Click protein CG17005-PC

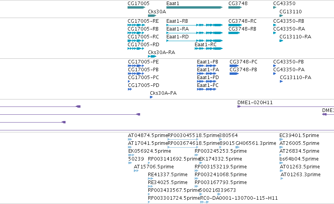pyautogui.click(x=143, y=78)
